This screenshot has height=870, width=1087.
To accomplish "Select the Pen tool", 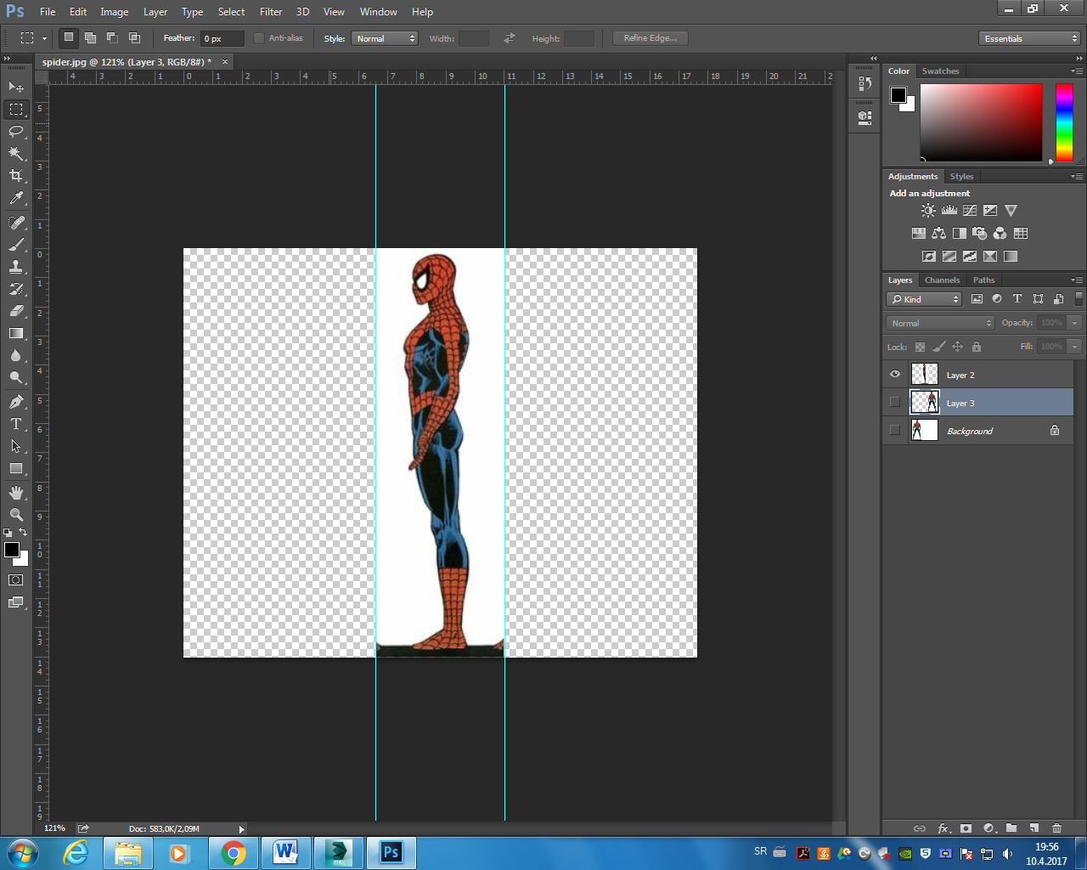I will tap(16, 402).
